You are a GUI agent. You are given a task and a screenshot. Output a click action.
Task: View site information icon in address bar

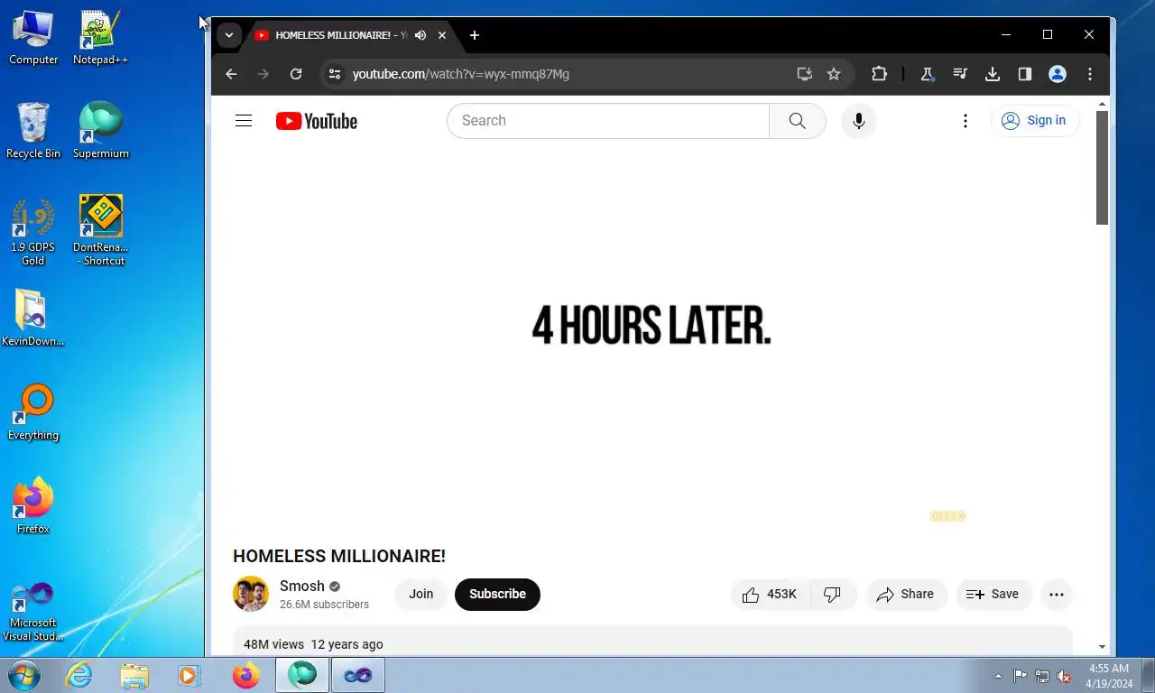[334, 74]
